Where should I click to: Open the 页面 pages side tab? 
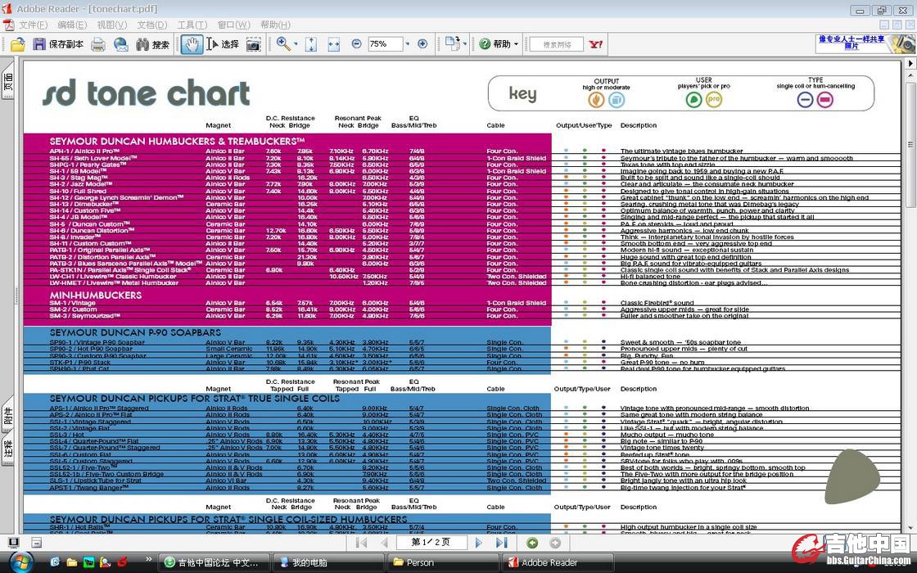point(7,81)
